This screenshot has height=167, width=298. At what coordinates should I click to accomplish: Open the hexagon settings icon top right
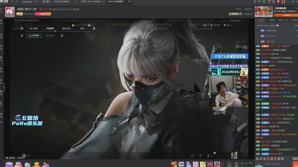coord(273,1)
